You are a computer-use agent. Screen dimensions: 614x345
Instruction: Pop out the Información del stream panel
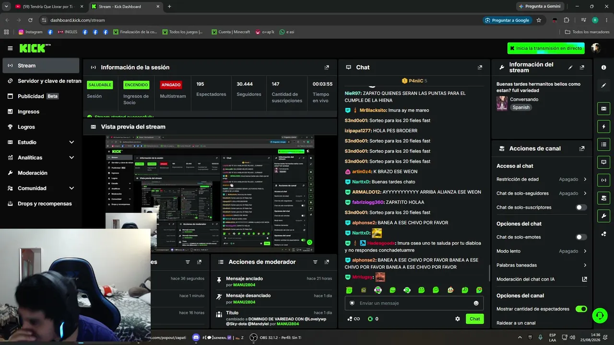[x=582, y=68]
